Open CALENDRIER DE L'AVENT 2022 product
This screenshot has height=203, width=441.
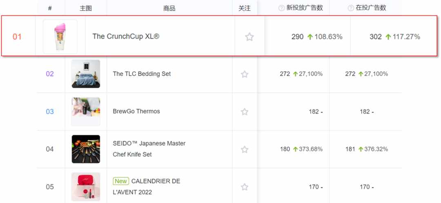tap(146, 187)
